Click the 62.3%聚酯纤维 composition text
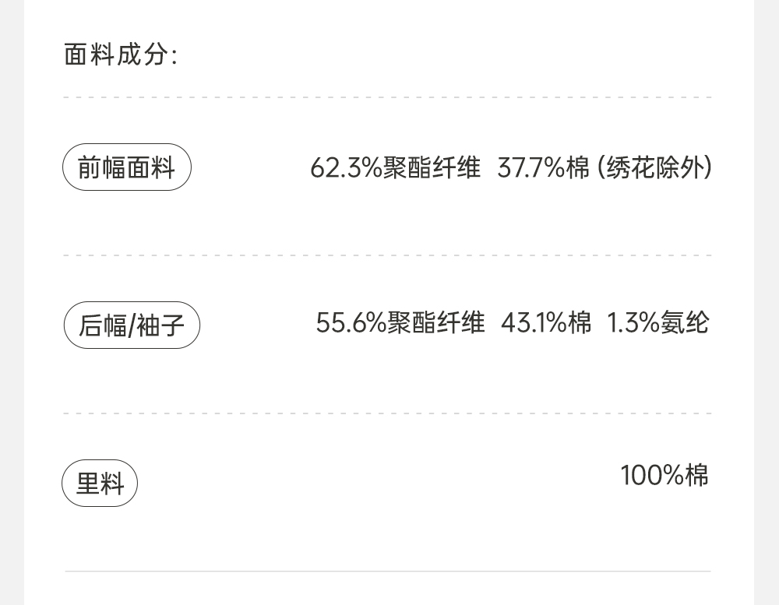Screen dimensions: 779x605 click(395, 167)
